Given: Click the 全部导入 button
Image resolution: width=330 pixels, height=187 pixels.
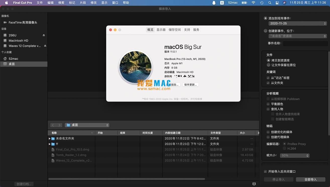Looking at the screenshot, I should [311, 179].
